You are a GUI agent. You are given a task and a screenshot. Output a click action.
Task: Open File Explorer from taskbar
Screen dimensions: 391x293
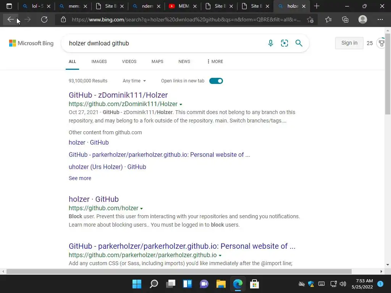(x=221, y=284)
